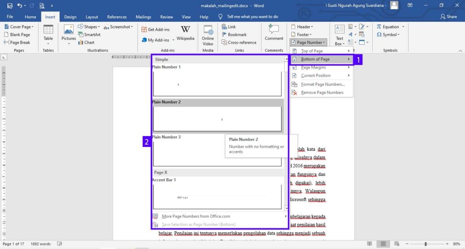Open the Text Box dropdown
Viewport: 465px width, 249px height.
(x=339, y=35)
